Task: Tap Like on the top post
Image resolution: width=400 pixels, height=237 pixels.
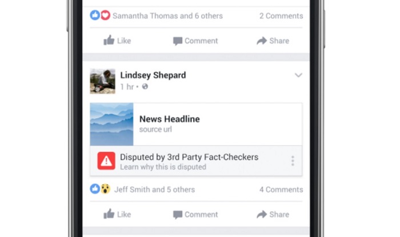Action: coord(117,41)
